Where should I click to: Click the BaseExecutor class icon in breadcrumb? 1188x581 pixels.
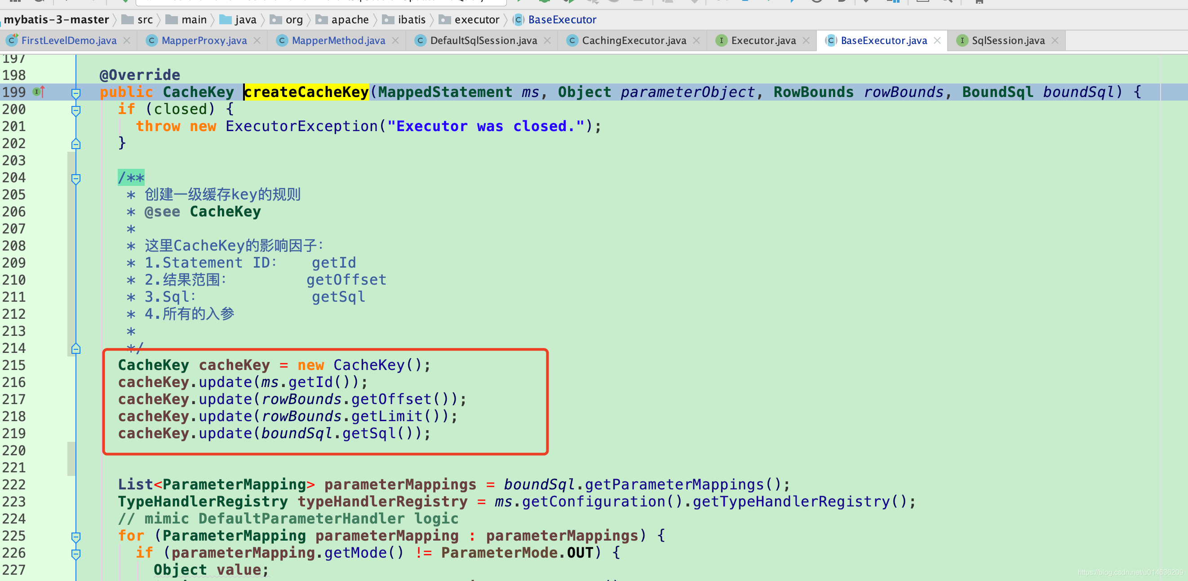519,20
